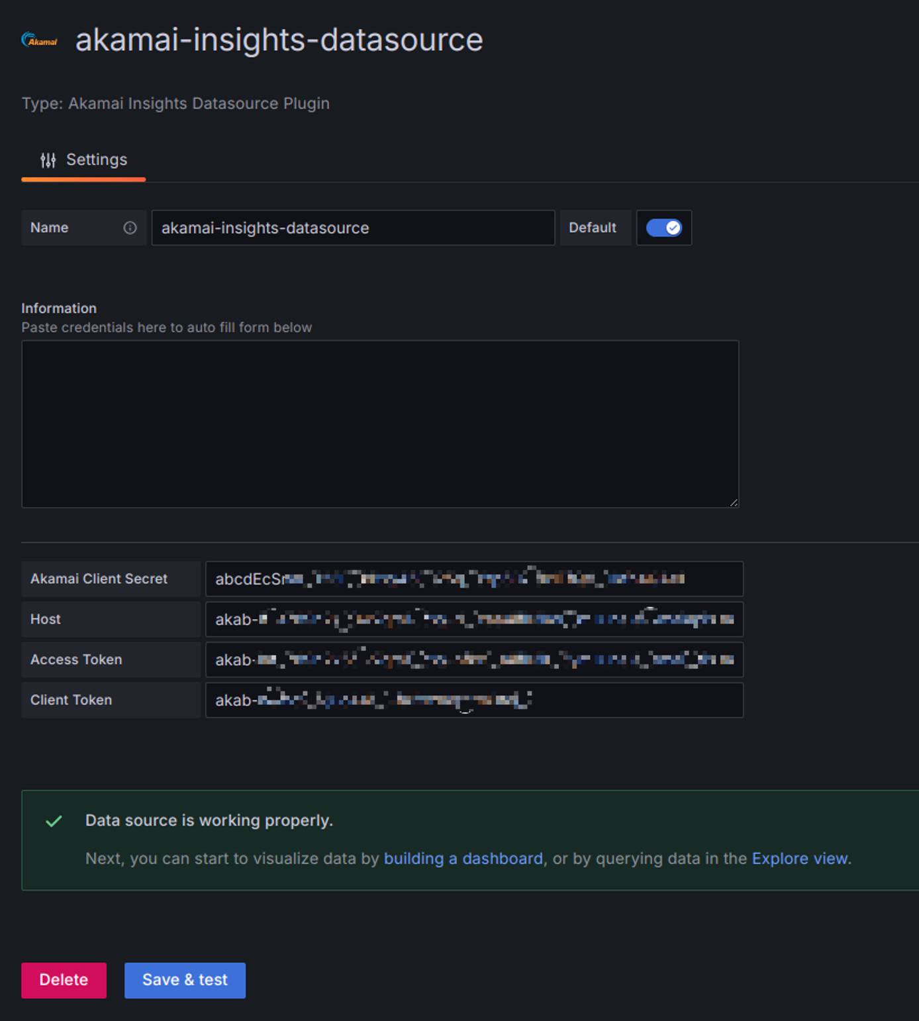Click the Save & test button
Screen dimensions: 919x1021
pos(185,980)
